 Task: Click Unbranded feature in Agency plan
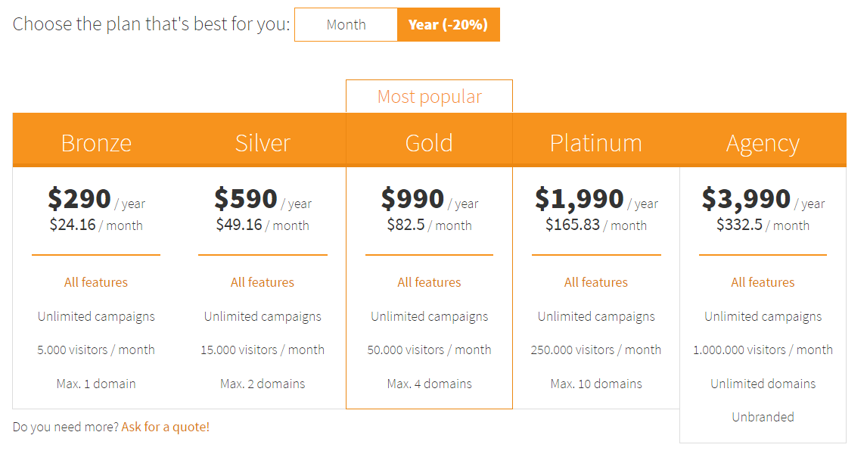point(763,417)
